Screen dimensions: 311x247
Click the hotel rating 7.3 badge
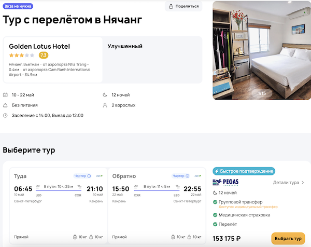click(44, 55)
